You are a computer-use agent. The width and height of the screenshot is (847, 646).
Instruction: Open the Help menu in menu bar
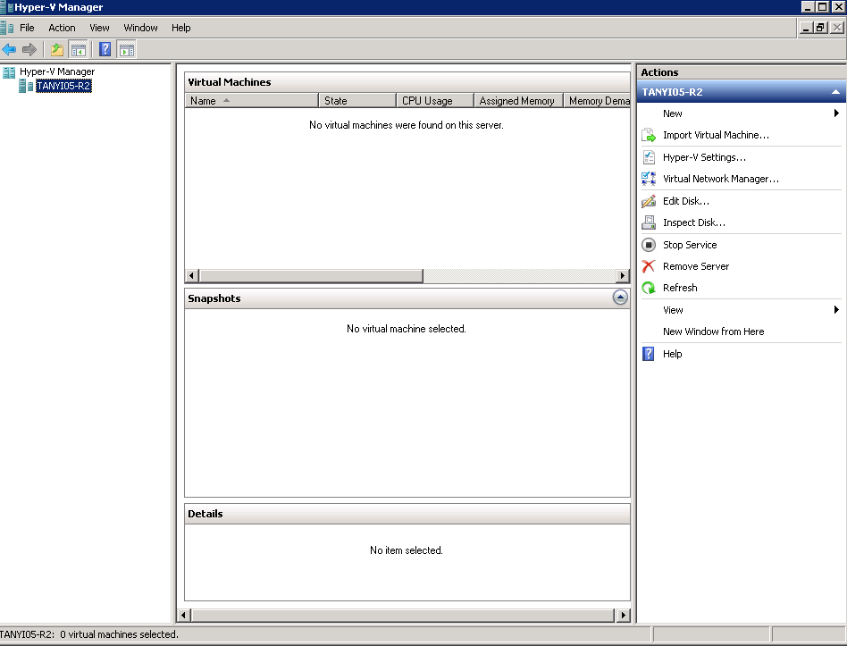(x=181, y=28)
